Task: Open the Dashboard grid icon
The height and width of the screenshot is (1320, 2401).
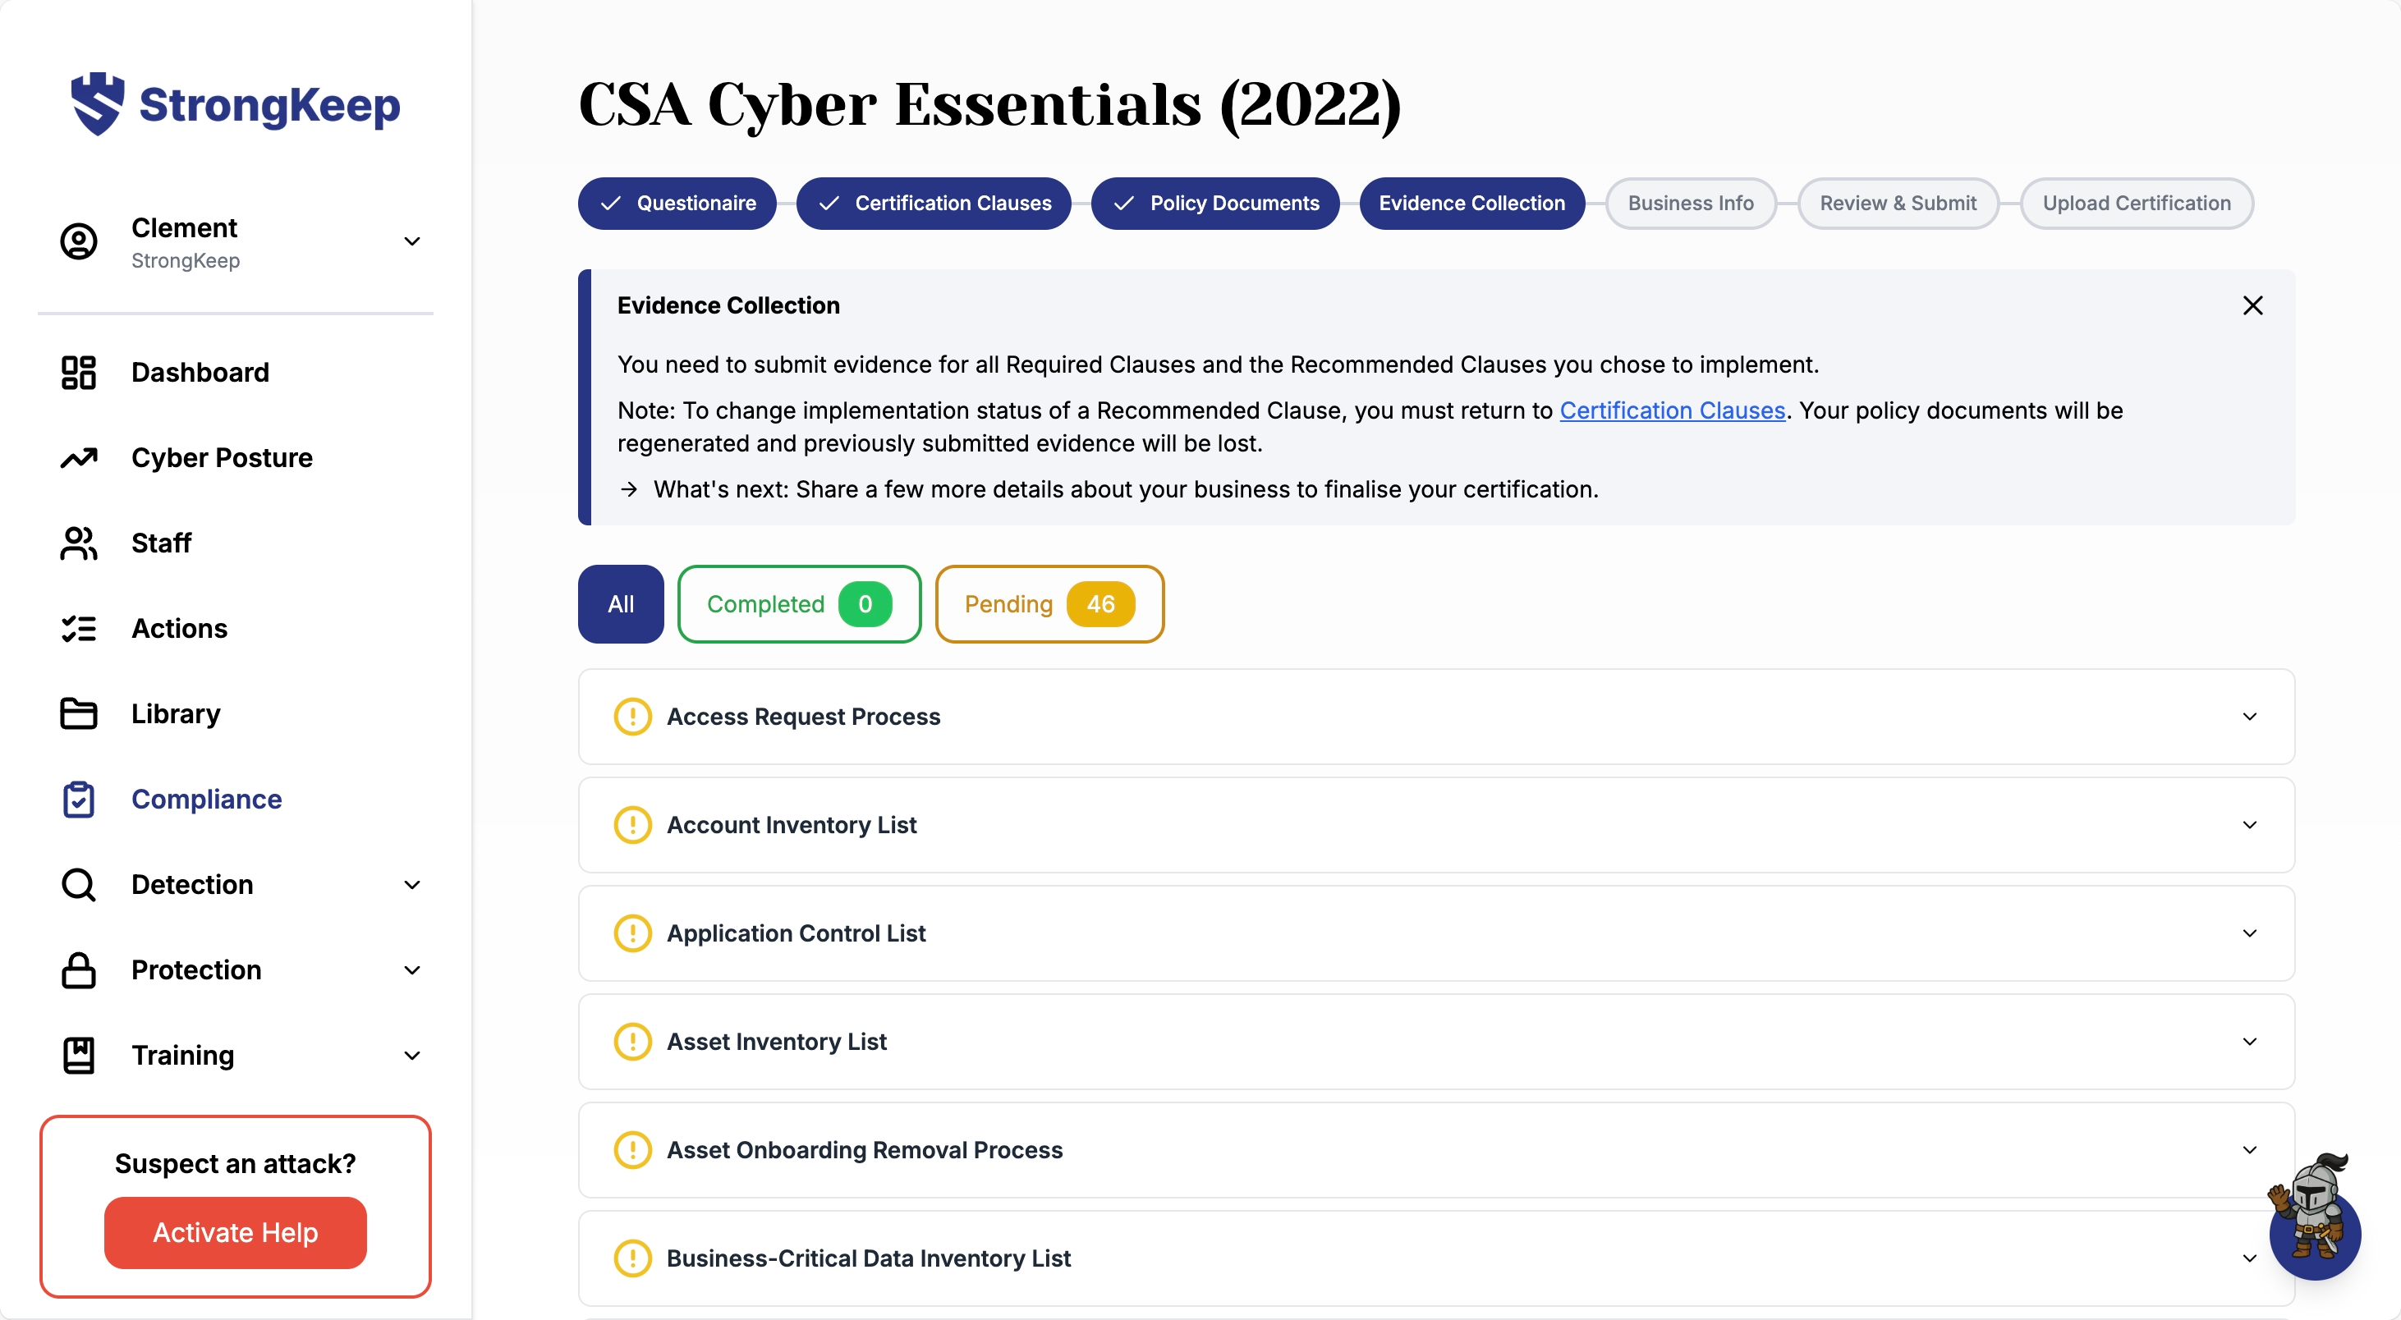Action: point(78,373)
